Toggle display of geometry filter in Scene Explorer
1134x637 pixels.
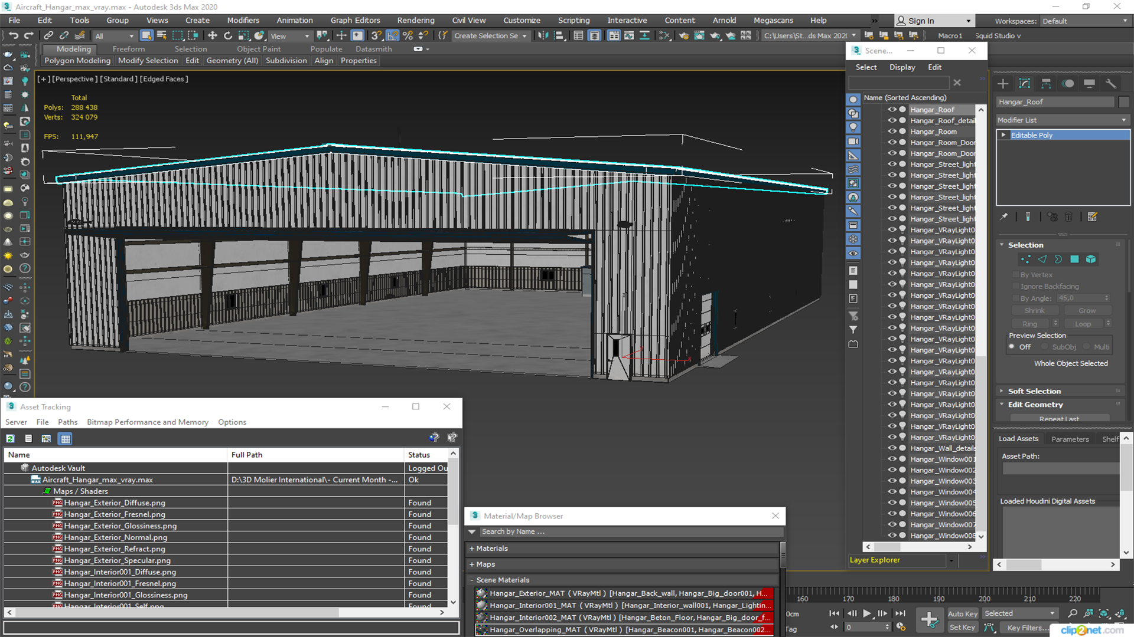[x=853, y=99]
